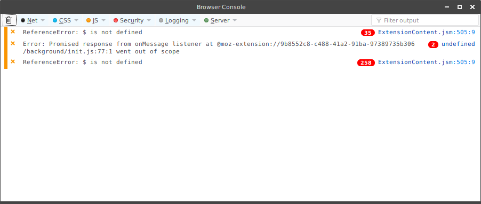Focus the Filter output search field
Image resolution: width=481 pixels, height=204 pixels.
point(424,20)
